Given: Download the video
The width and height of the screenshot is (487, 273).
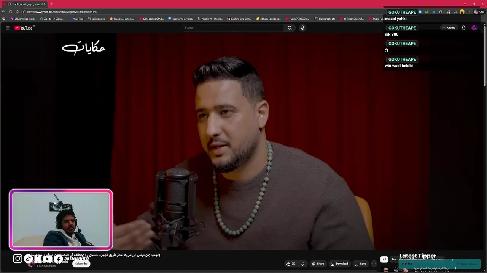Looking at the screenshot, I should click(x=339, y=264).
